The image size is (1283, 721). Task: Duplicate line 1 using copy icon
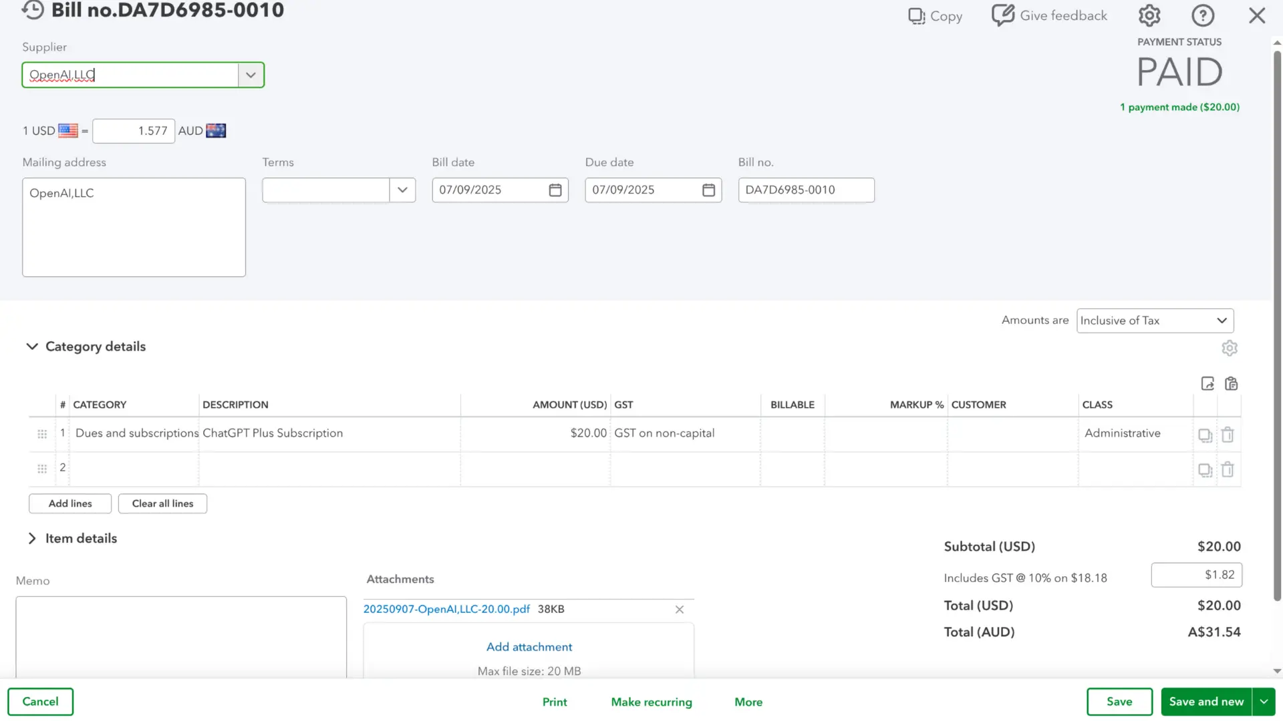coord(1205,435)
